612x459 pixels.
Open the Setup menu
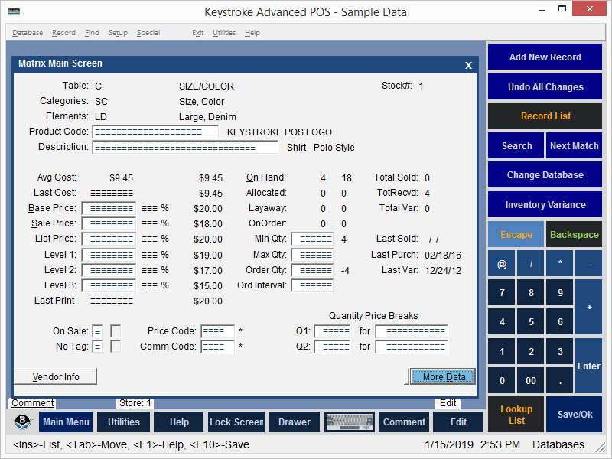[x=118, y=33]
